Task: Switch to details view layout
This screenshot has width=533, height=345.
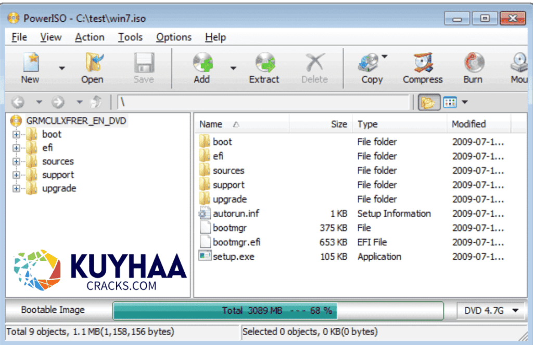Action: 449,102
